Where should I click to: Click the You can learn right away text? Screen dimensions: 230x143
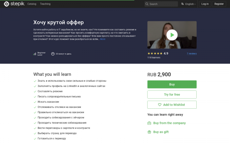pos(165,115)
